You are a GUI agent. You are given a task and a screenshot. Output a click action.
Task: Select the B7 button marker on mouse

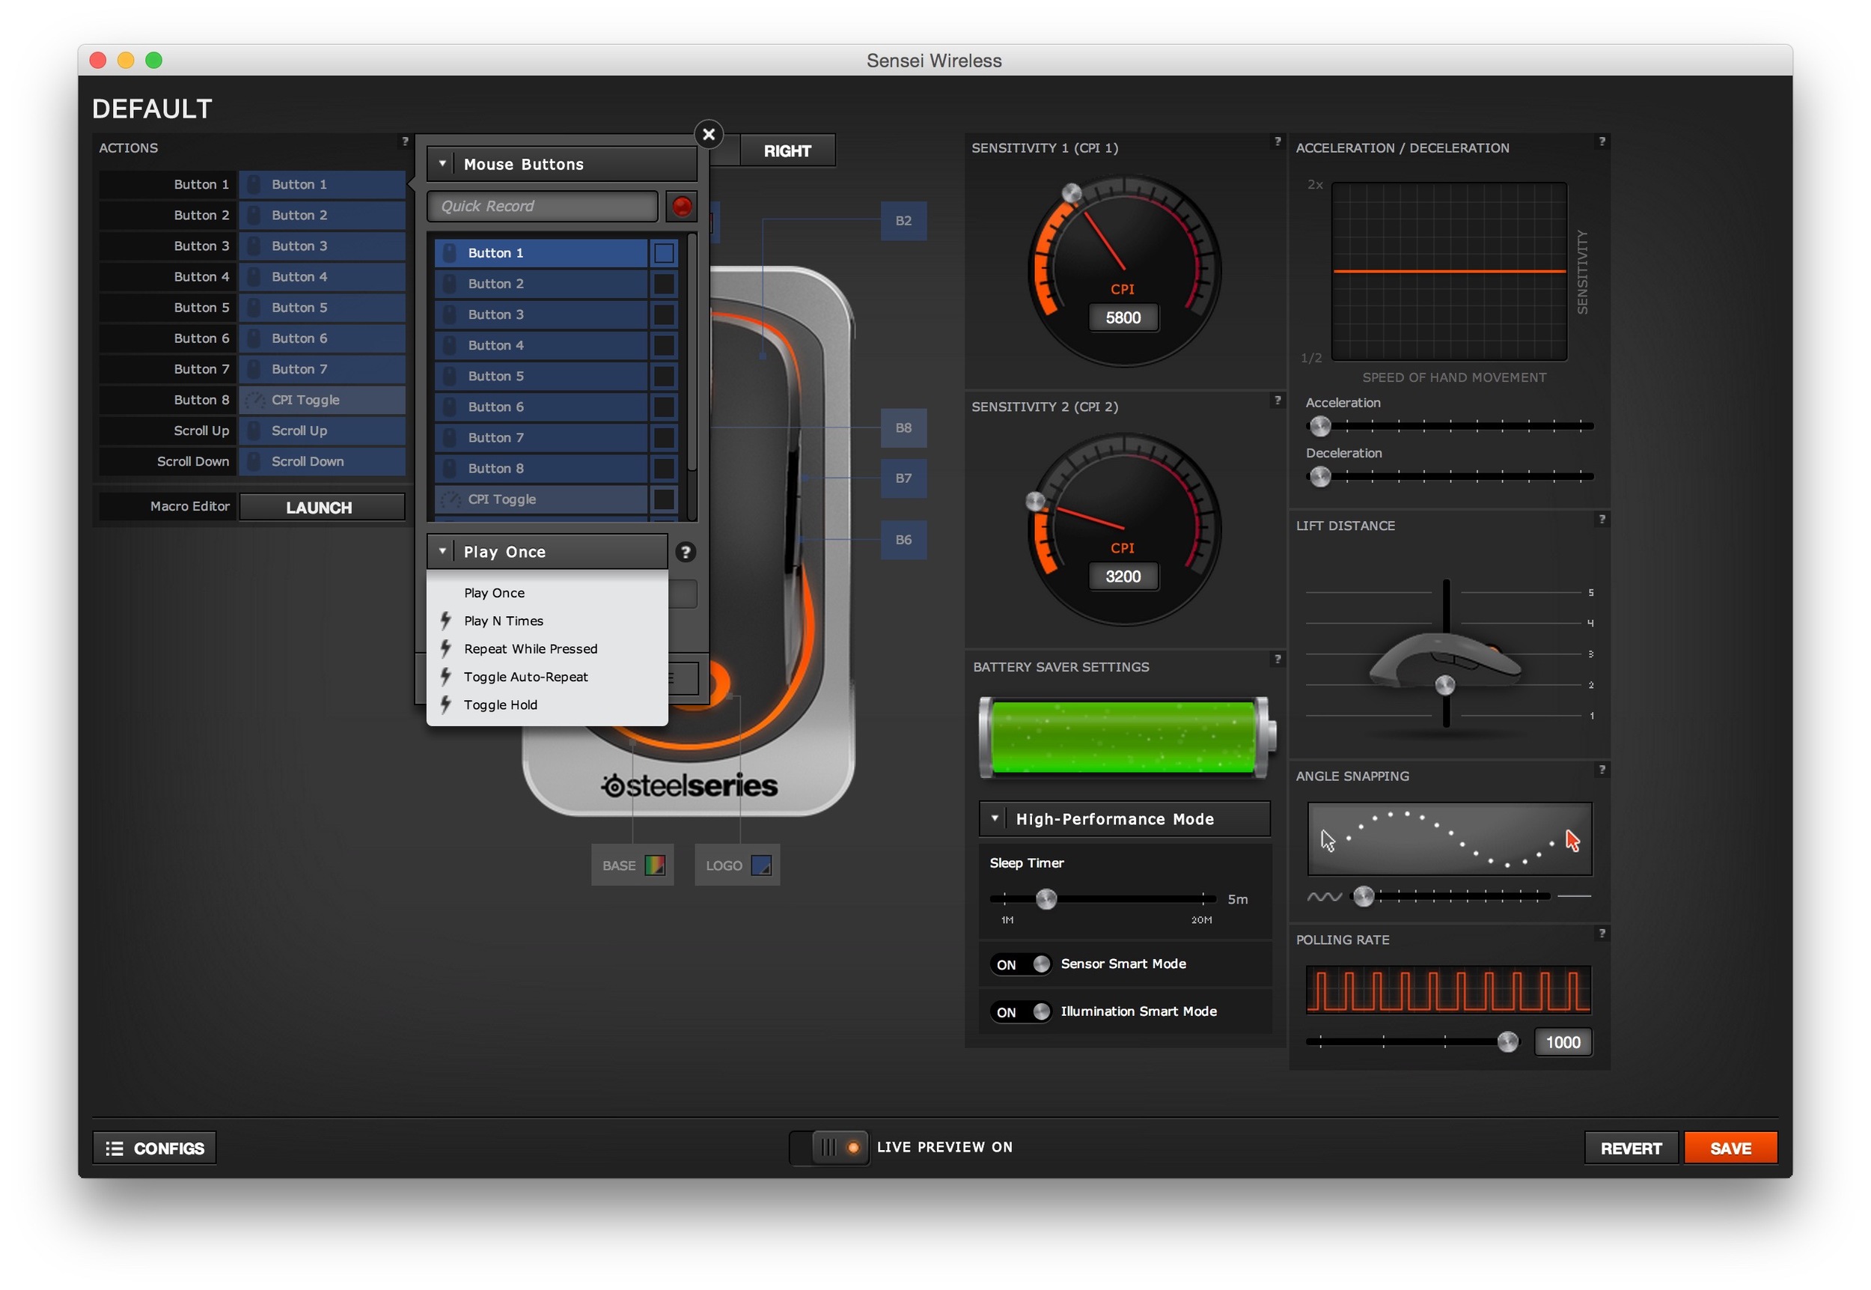click(x=903, y=478)
